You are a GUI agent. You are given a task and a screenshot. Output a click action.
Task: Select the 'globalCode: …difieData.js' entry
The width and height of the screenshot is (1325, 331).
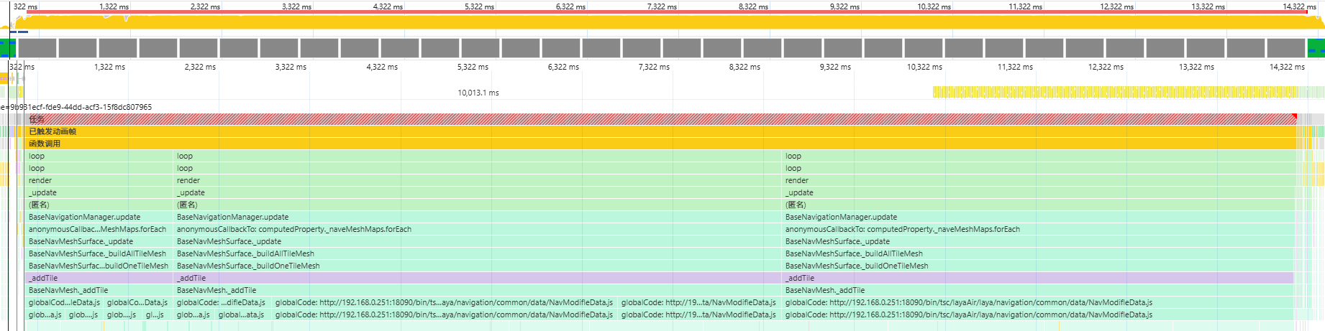pos(222,302)
